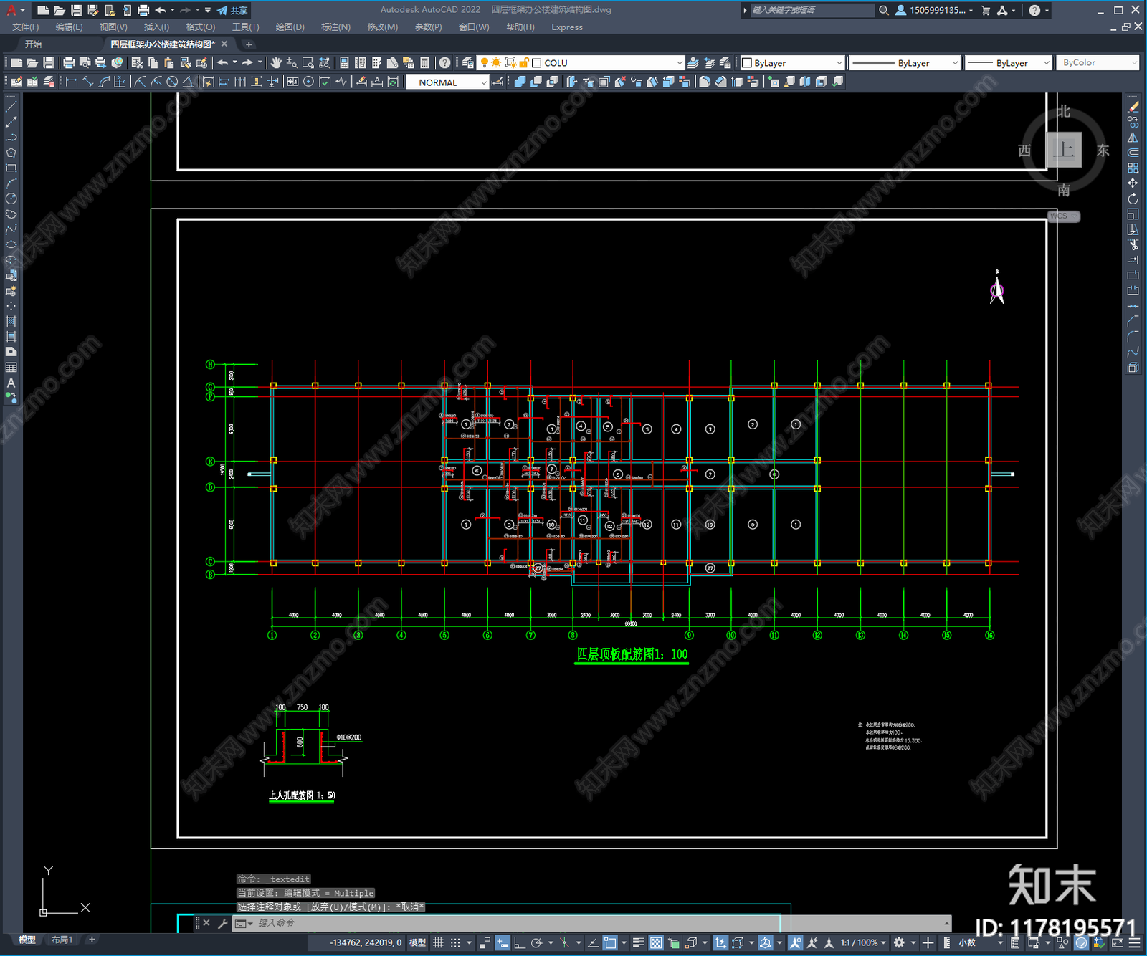Open the Express menu
The width and height of the screenshot is (1147, 956).
[567, 27]
